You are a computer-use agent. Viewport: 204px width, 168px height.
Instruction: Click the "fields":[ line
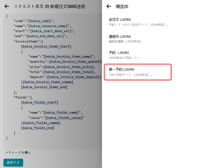23,97
